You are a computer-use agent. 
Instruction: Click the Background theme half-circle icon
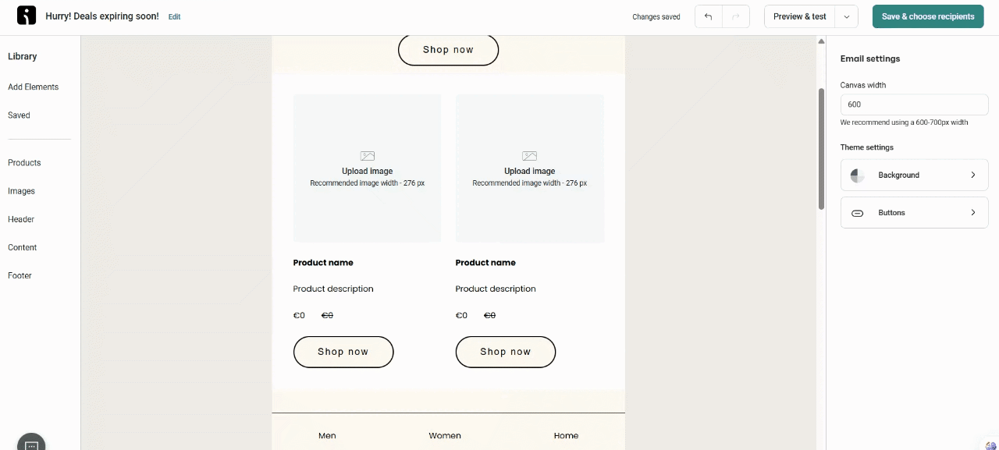857,175
